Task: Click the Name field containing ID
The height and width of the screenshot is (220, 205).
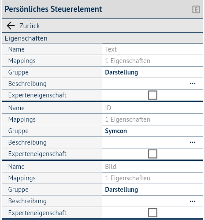Action: pos(152,108)
